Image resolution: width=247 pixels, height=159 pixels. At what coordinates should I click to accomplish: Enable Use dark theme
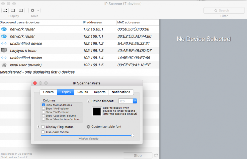pyautogui.click(x=43, y=132)
